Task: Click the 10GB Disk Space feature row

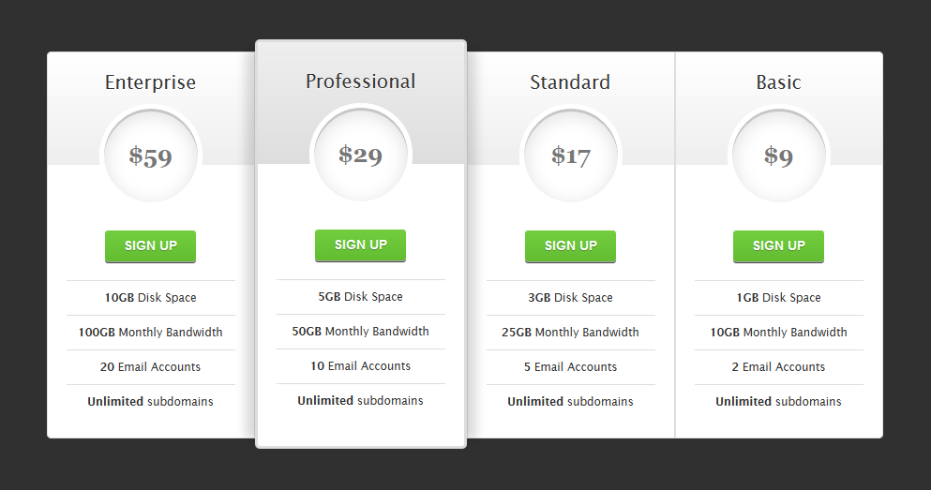Action: (x=151, y=298)
